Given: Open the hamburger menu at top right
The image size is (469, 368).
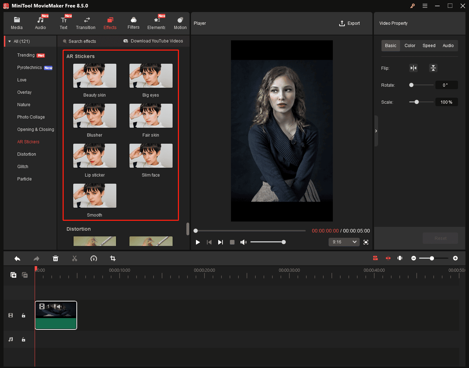Looking at the screenshot, I should pos(425,6).
